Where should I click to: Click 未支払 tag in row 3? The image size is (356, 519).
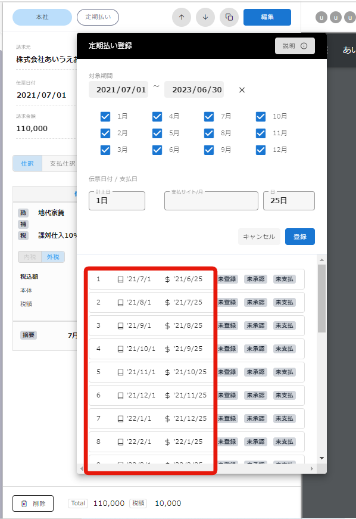(x=285, y=326)
